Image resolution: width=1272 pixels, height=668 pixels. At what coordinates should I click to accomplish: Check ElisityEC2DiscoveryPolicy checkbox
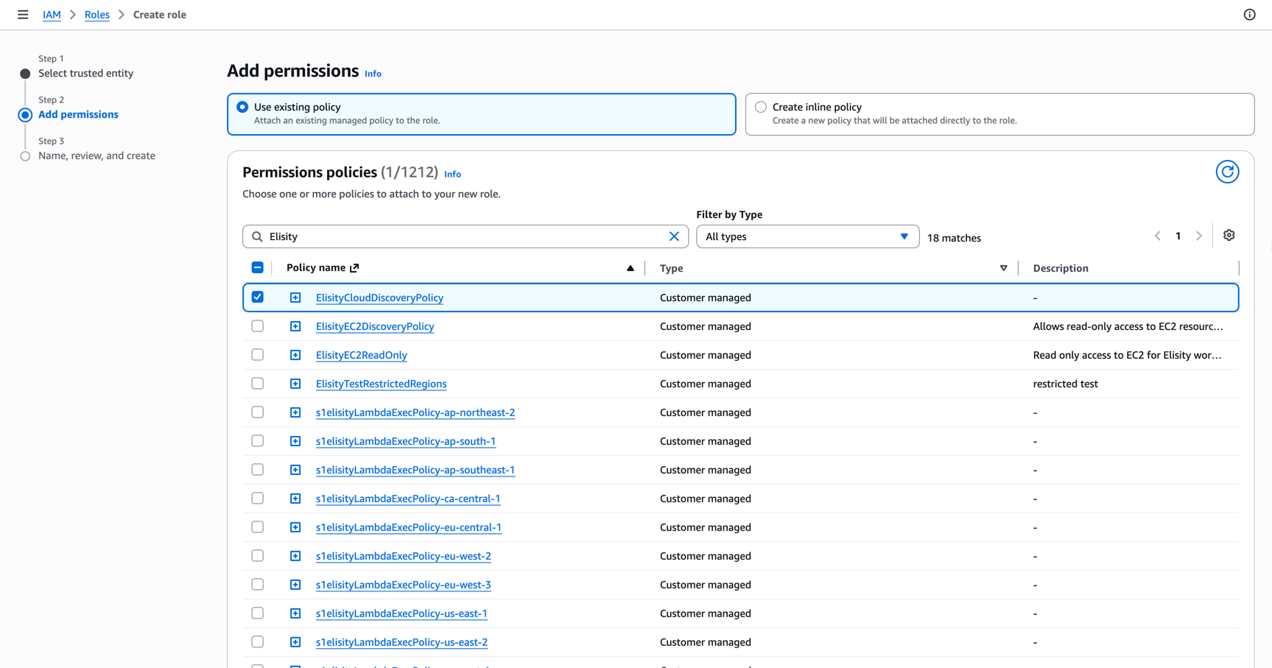pyautogui.click(x=257, y=326)
